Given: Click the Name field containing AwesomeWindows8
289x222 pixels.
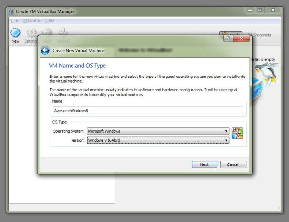Looking at the screenshot, I should (x=148, y=110).
